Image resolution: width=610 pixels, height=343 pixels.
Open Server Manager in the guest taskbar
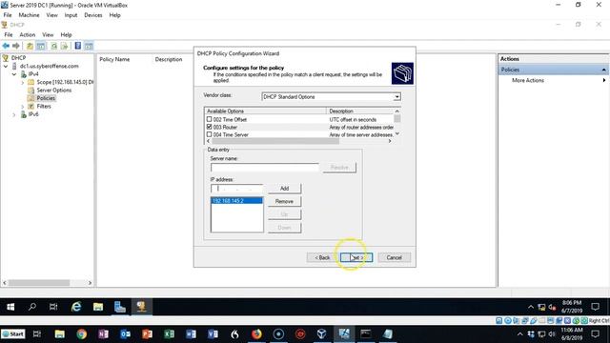click(120, 307)
